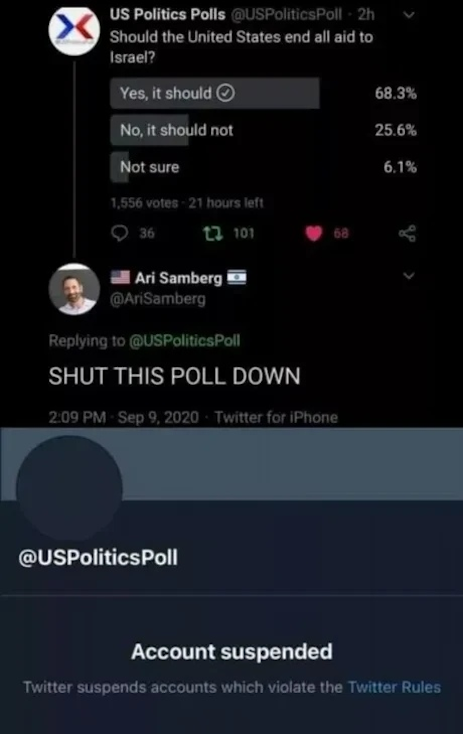The width and height of the screenshot is (463, 734).
Task: Unlike the tweet via heart icon
Action: click(x=314, y=234)
